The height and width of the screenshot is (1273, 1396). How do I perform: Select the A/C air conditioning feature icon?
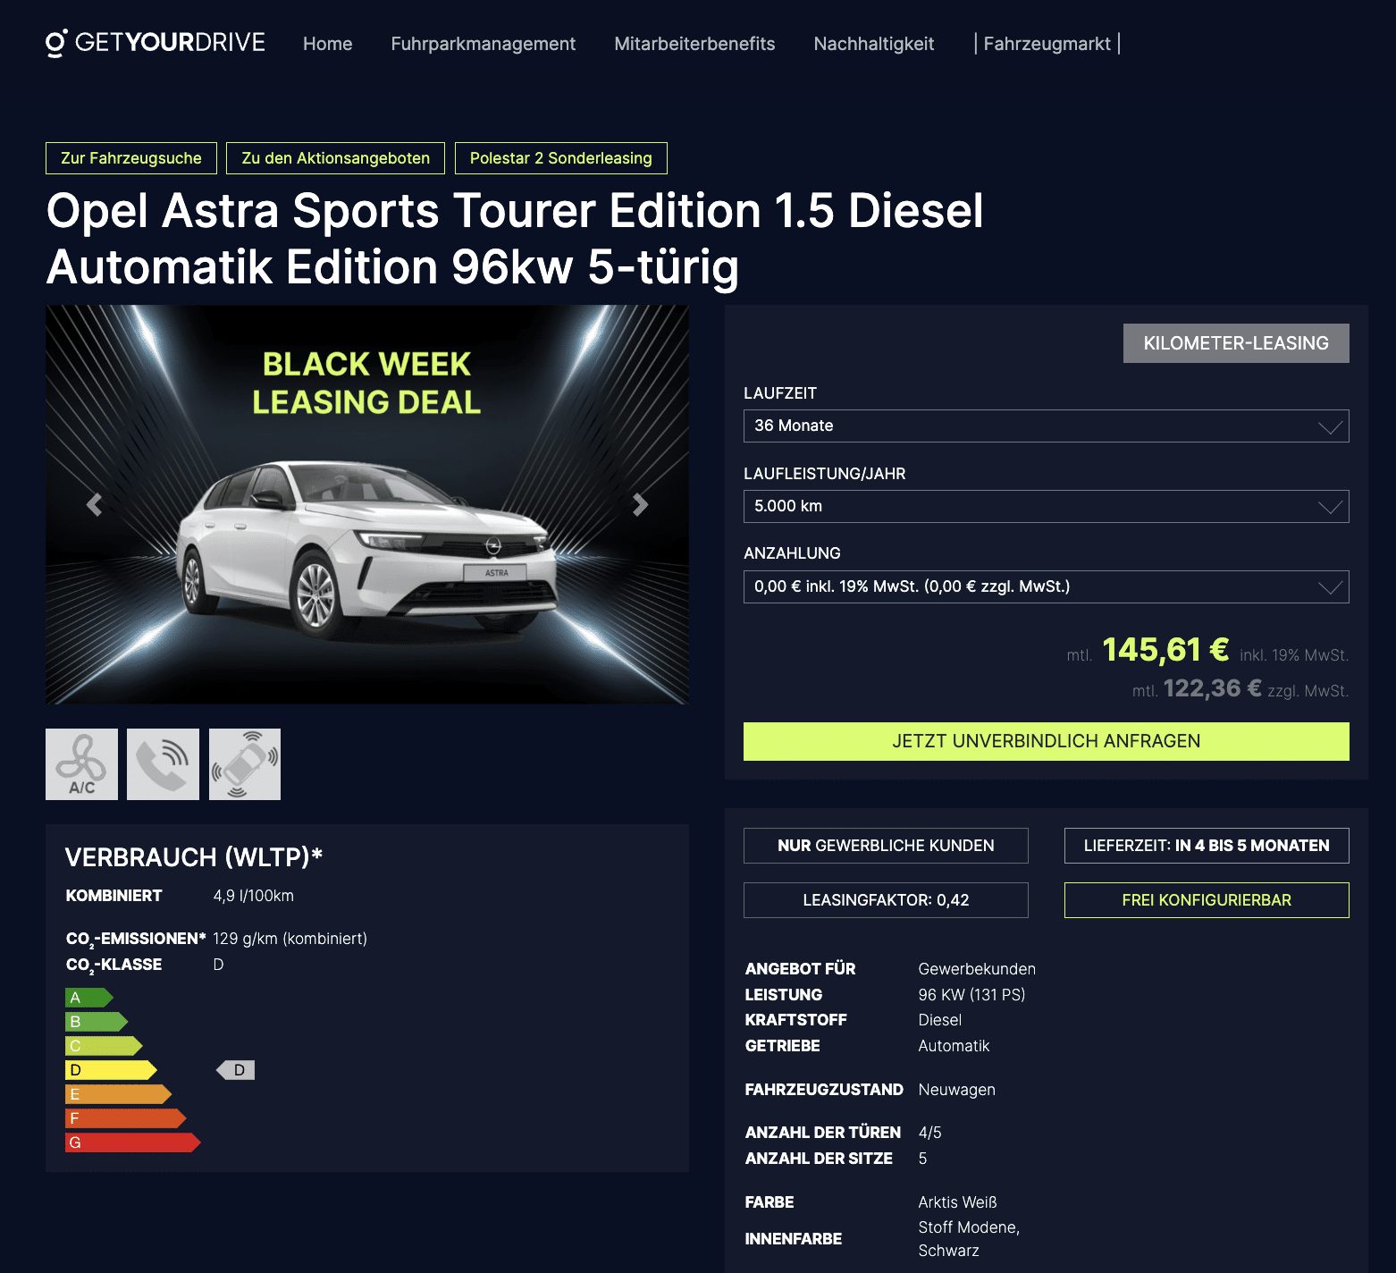pos(81,764)
